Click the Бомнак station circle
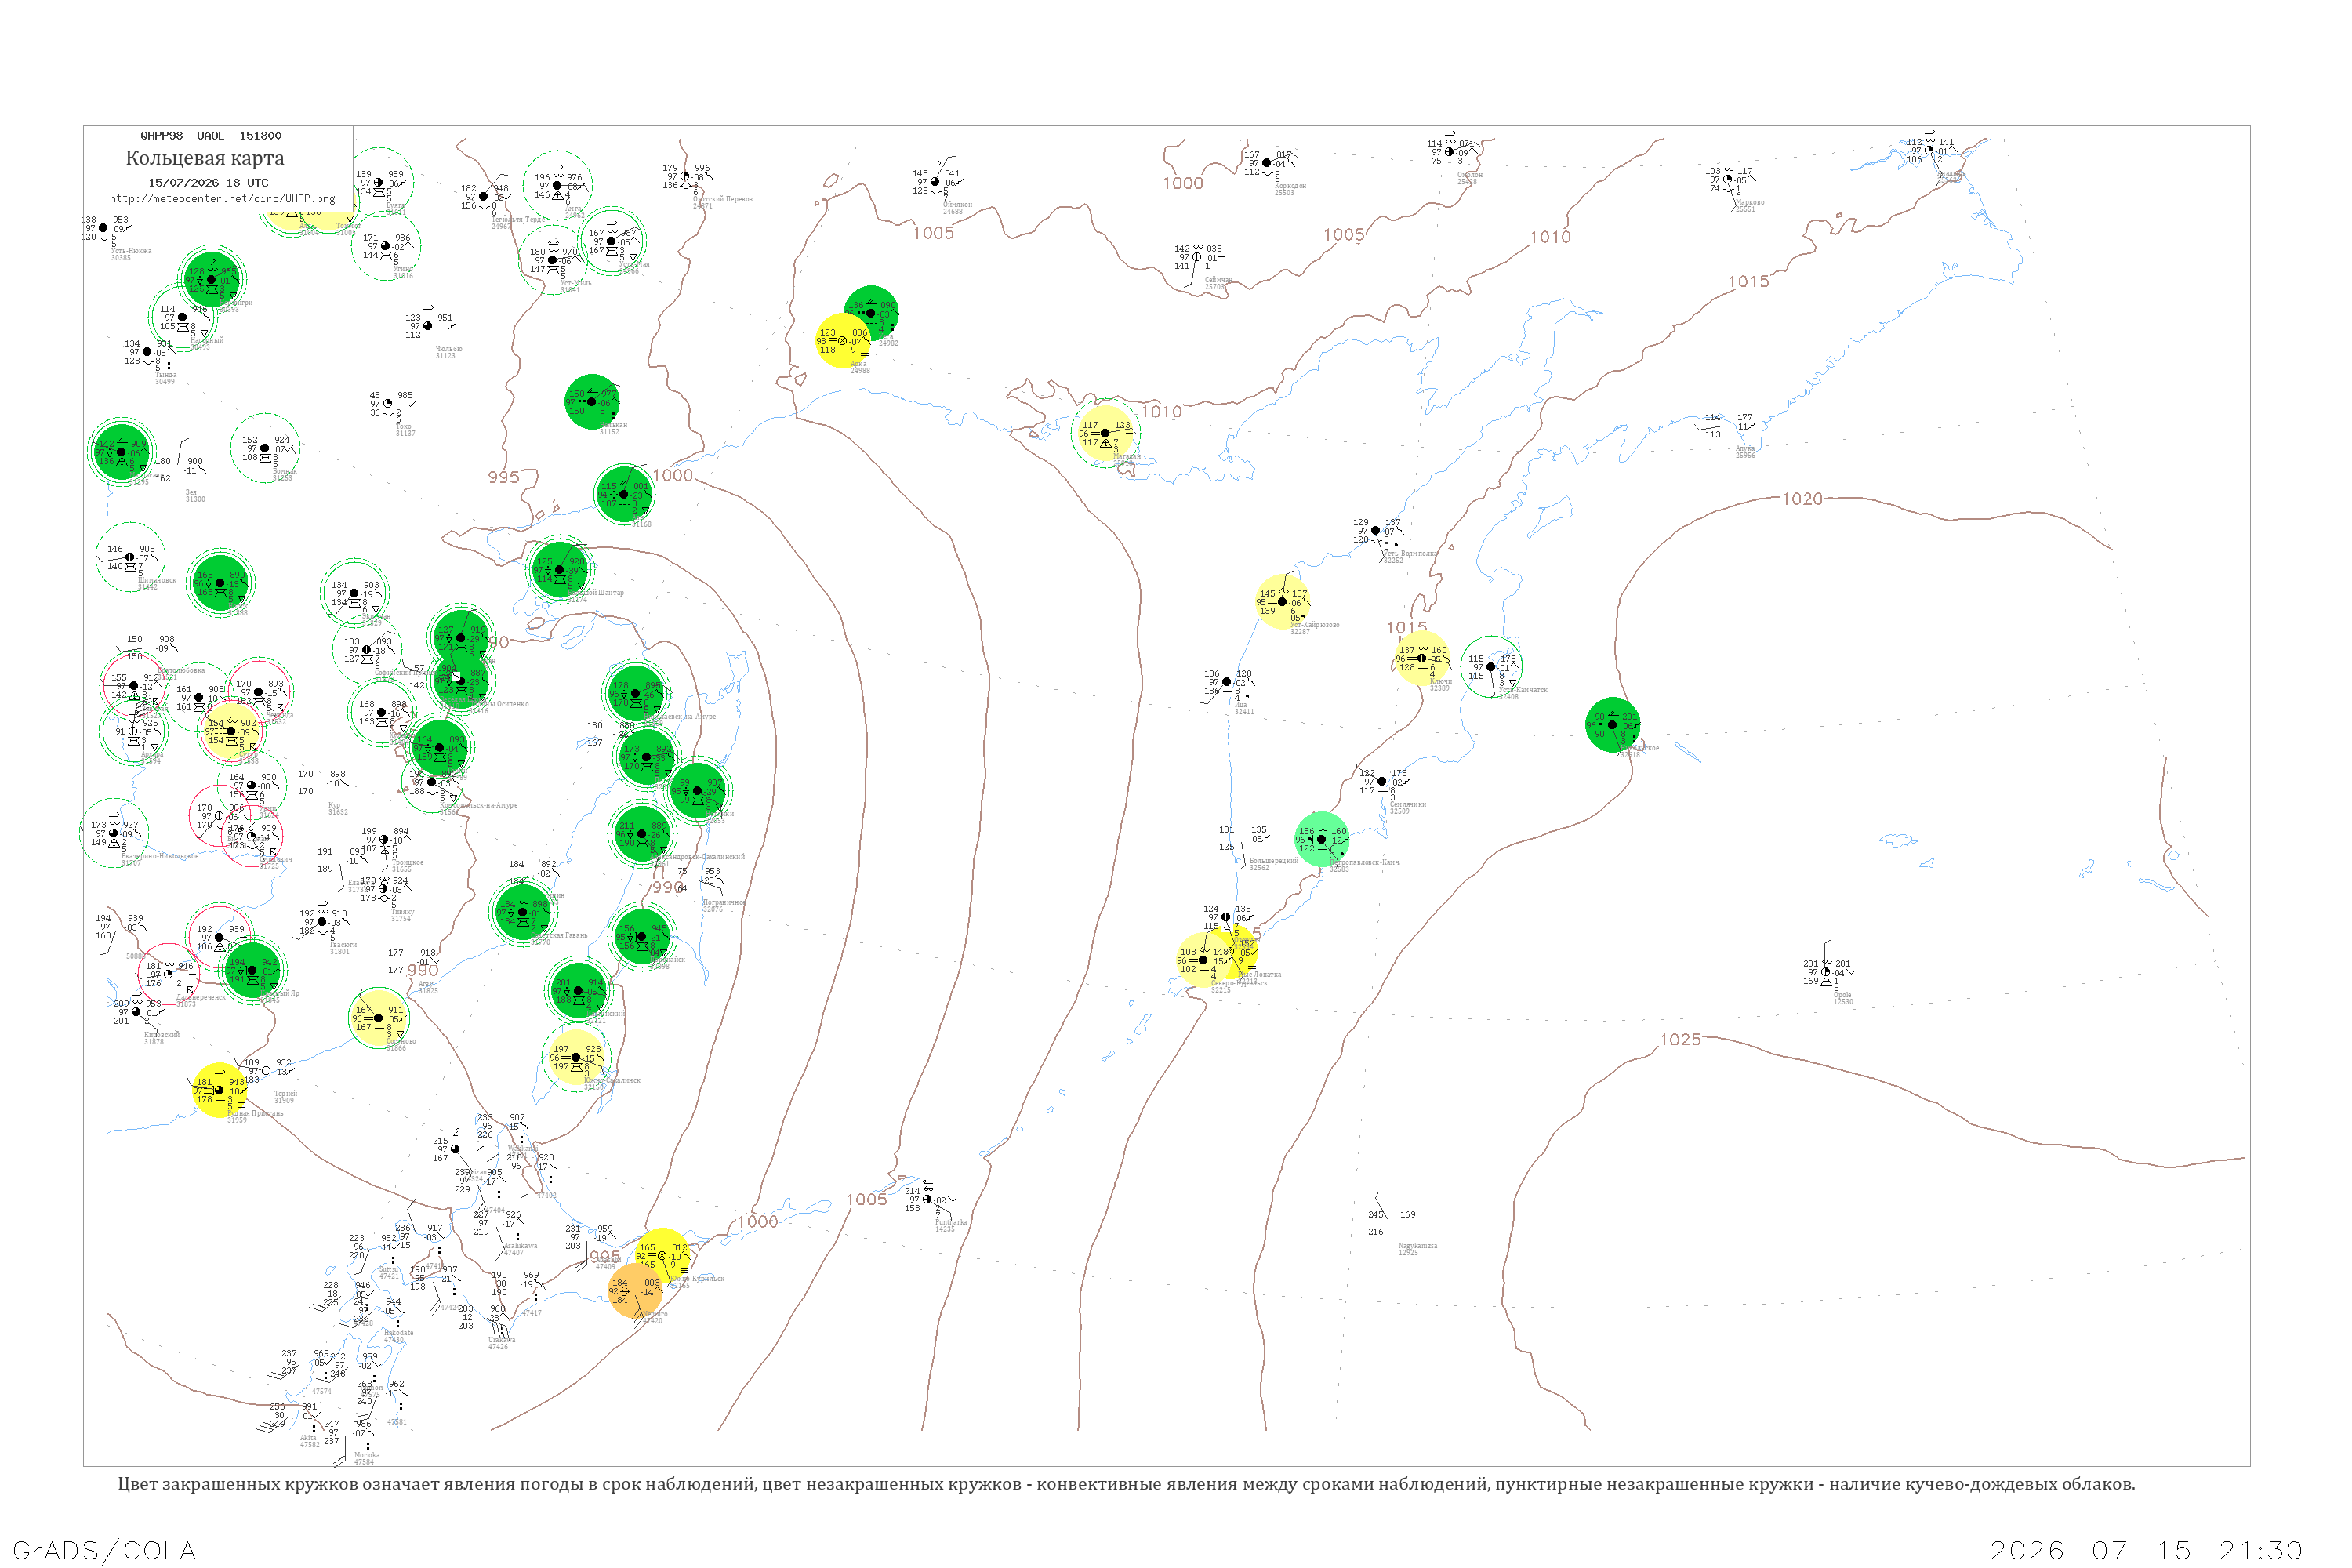 click(x=265, y=448)
